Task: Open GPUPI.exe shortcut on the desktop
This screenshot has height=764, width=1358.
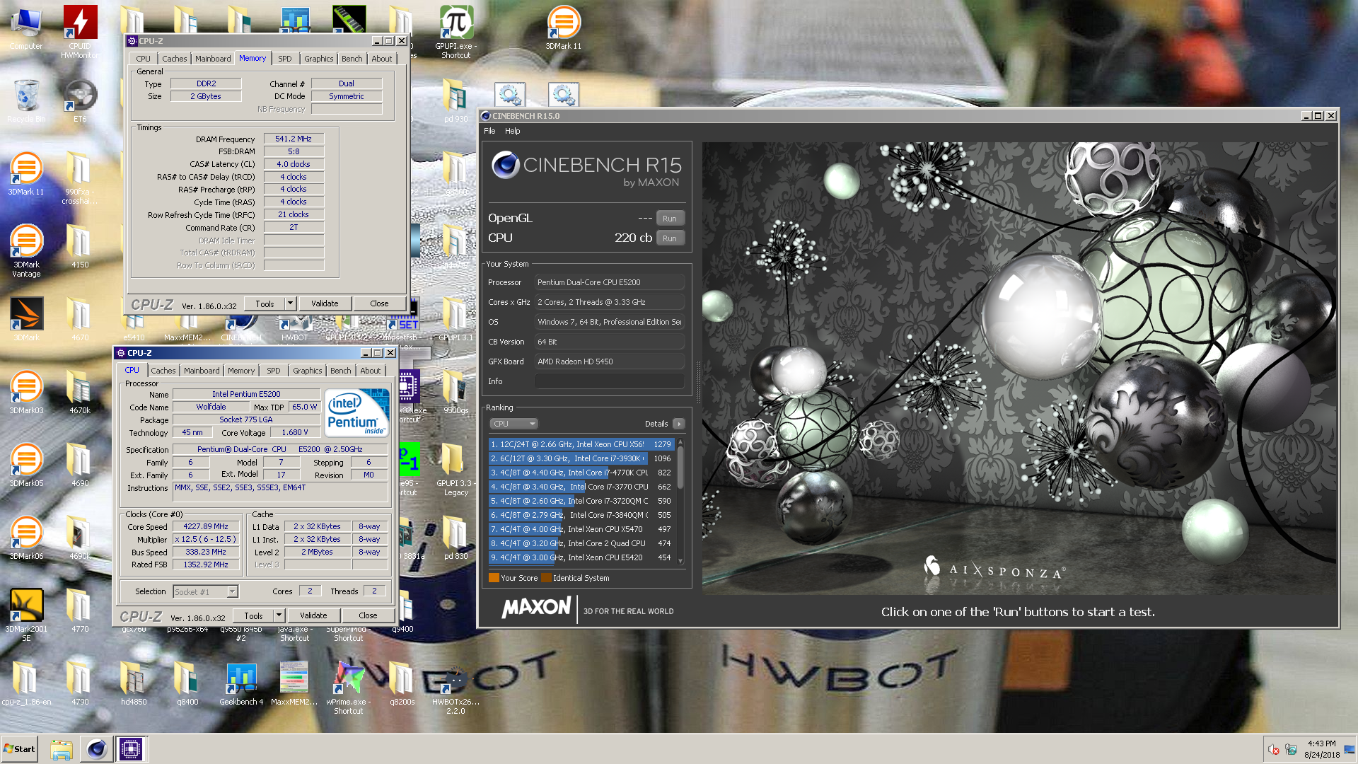Action: pyautogui.click(x=456, y=32)
